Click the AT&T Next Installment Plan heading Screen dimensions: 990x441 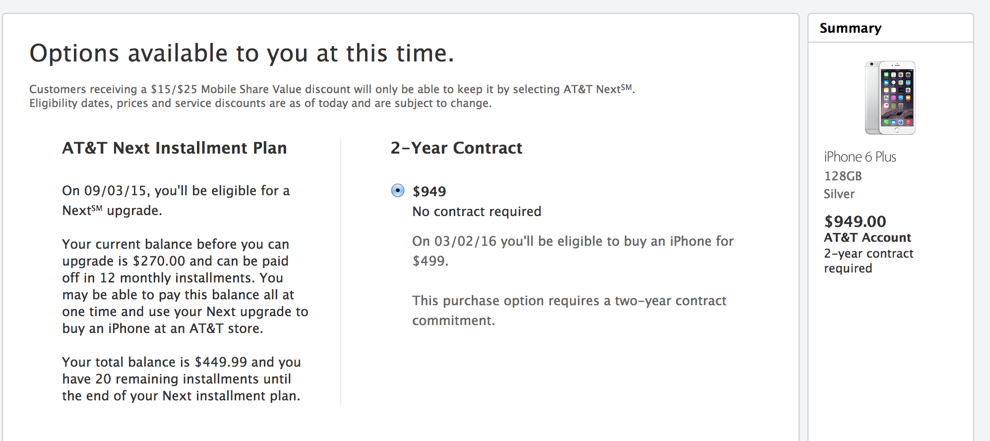click(174, 148)
